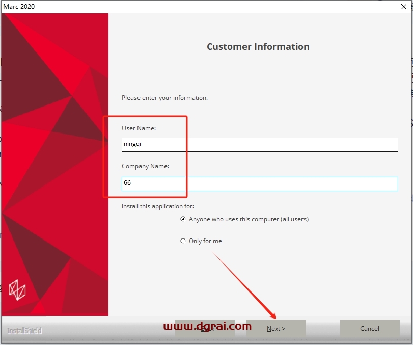
Task: Close the Marc 2020 installer window
Action: tap(403, 7)
